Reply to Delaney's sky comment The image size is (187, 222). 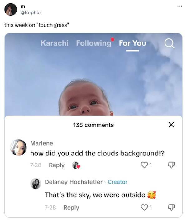point(71,208)
